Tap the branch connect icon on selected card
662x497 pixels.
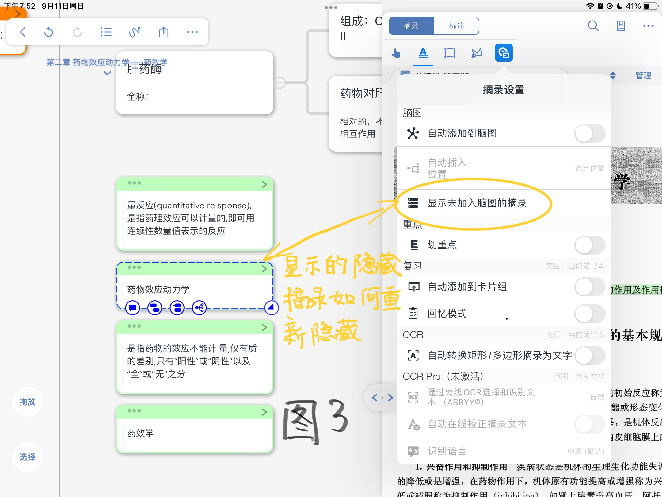(x=199, y=308)
